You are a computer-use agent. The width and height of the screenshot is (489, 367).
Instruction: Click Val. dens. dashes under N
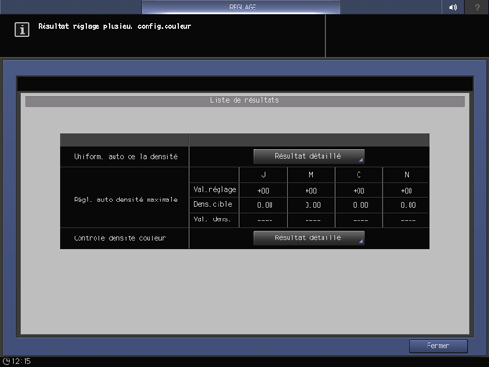pos(408,220)
